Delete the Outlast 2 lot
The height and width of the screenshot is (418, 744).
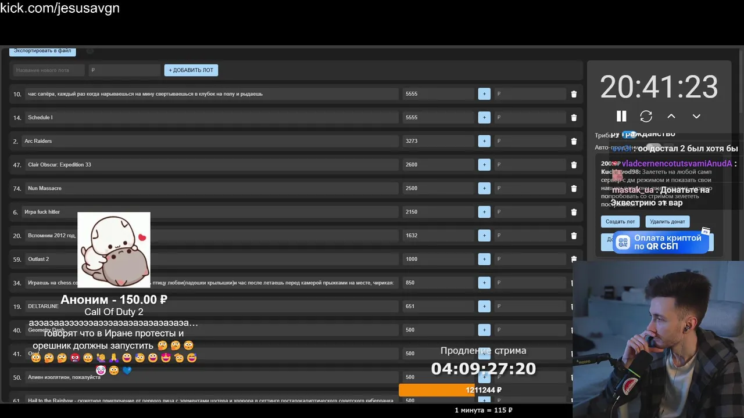pos(574,259)
